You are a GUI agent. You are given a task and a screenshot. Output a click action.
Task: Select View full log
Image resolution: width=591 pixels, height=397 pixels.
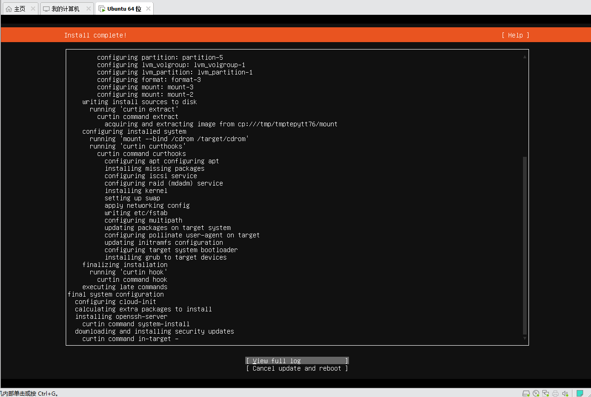tap(297, 360)
